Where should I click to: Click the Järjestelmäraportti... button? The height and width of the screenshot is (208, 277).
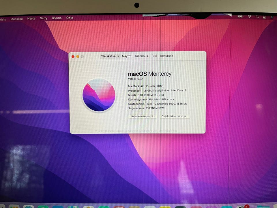[142, 116]
